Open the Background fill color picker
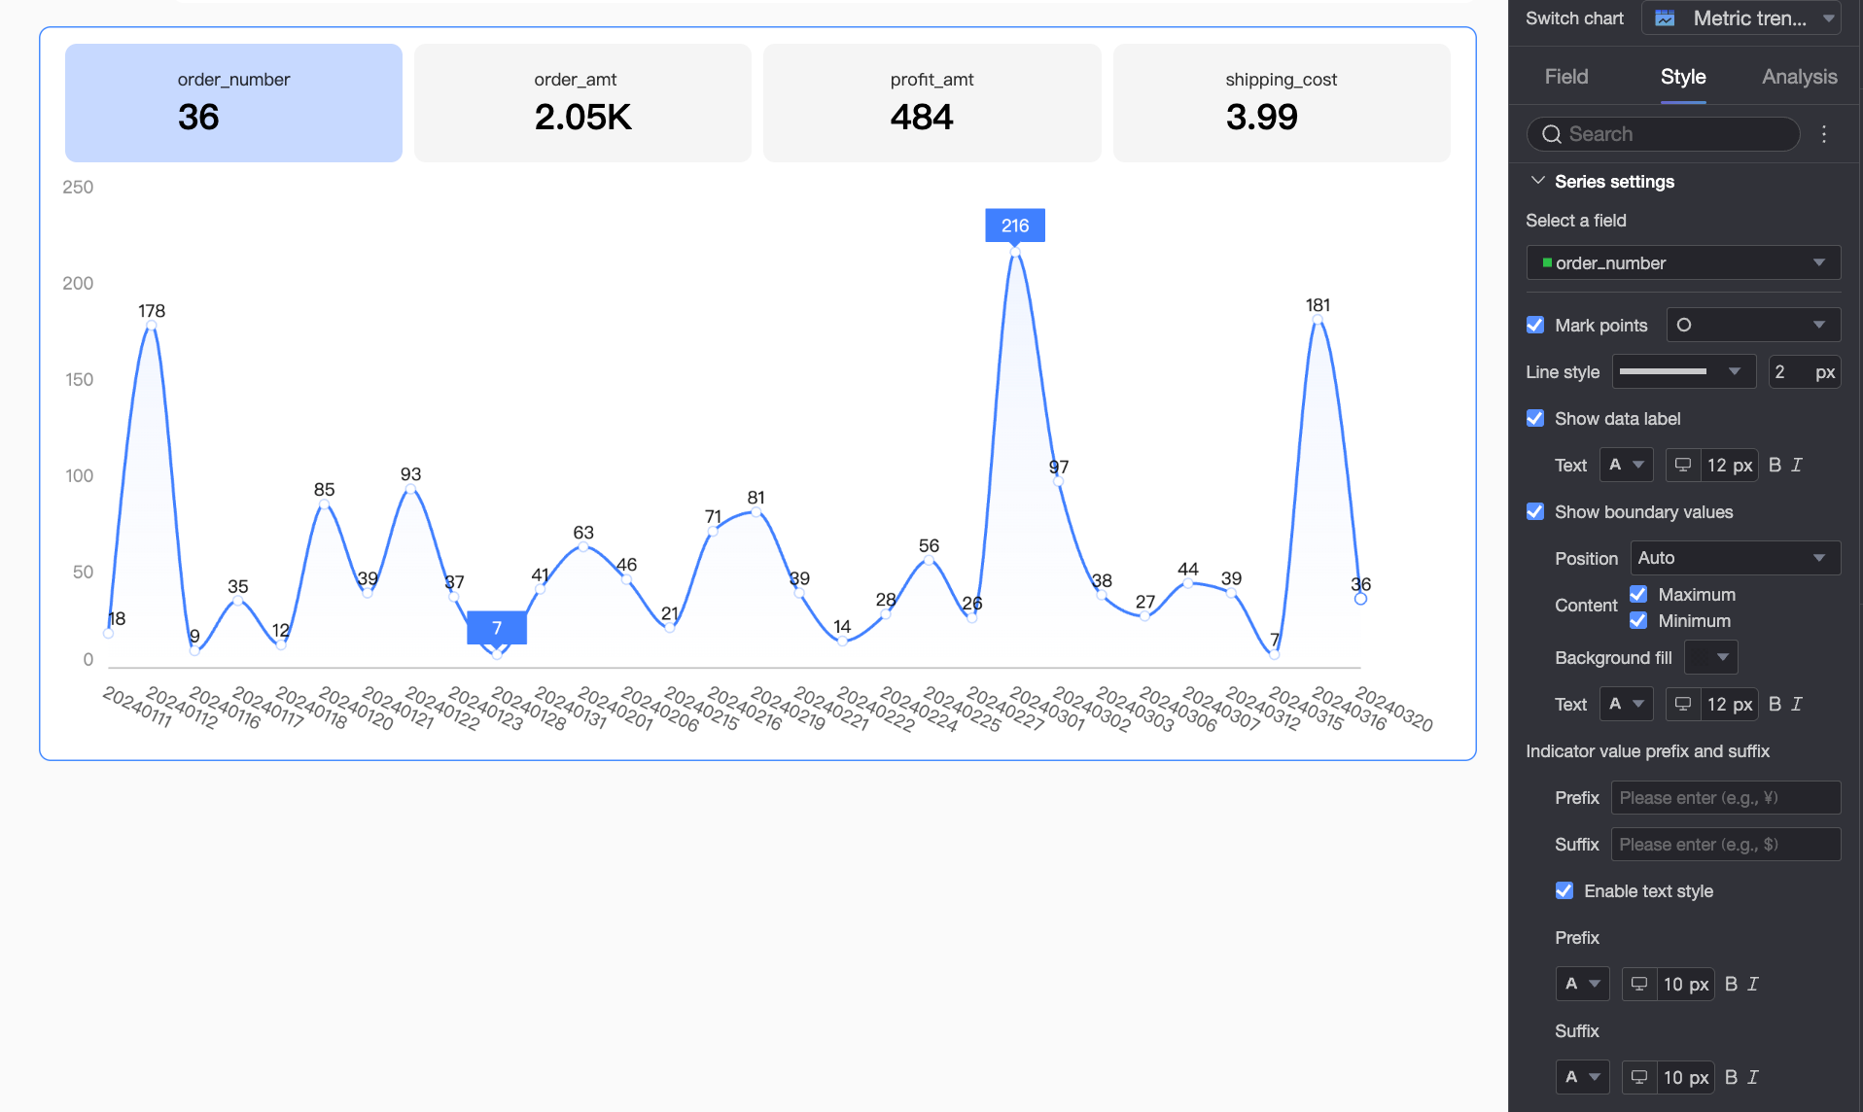Viewport: 1863px width, 1112px height. pyautogui.click(x=1710, y=658)
